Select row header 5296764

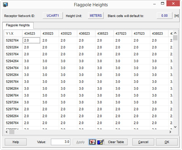[x=13, y=95]
